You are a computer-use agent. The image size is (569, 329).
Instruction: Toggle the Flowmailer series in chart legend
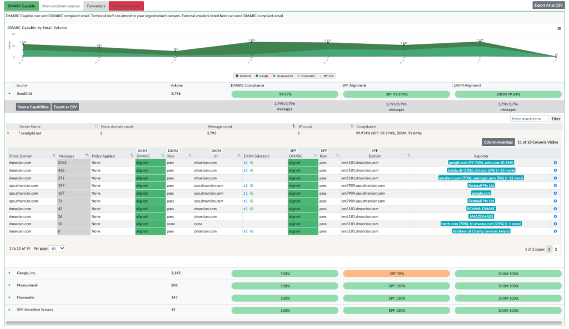point(306,76)
